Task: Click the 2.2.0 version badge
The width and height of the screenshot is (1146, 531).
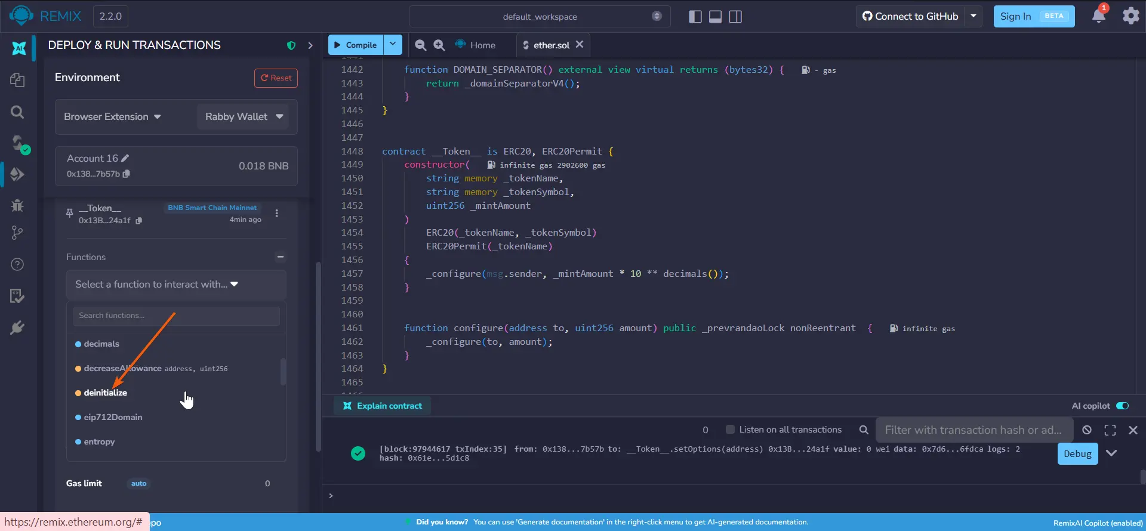Action: tap(110, 16)
